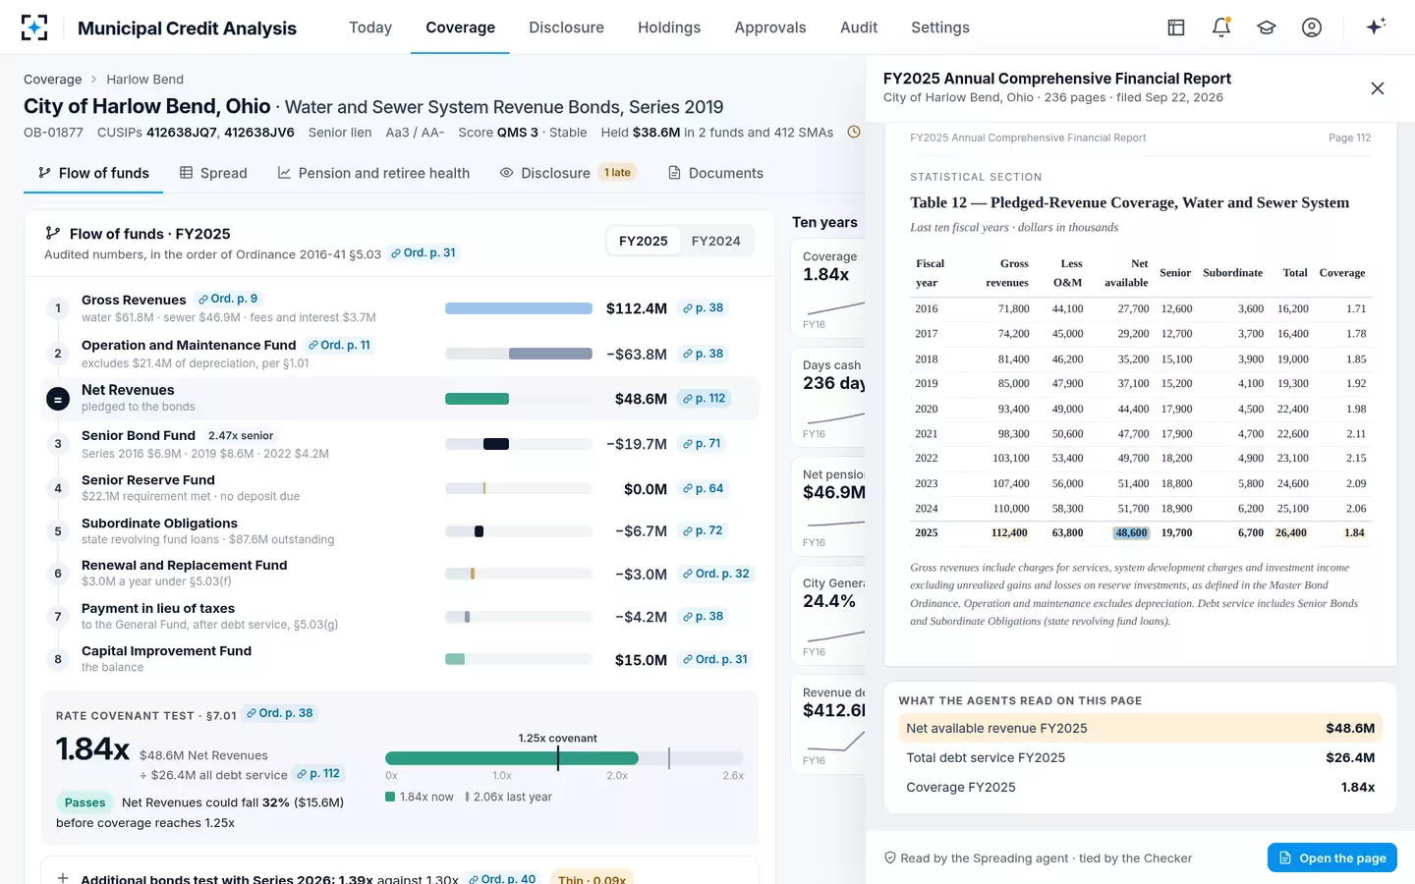Open Ord. p. 11 citation for Operation and Maintenance
This screenshot has height=884, width=1415.
point(339,345)
